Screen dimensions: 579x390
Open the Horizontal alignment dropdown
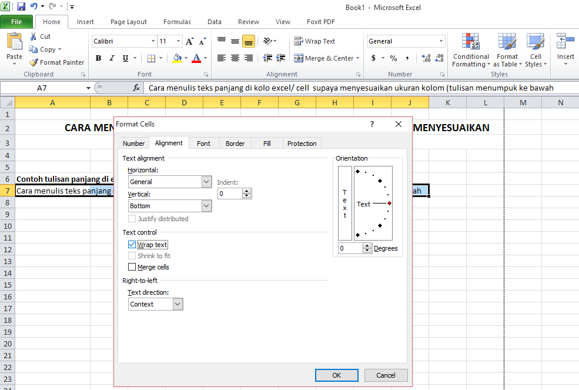206,182
